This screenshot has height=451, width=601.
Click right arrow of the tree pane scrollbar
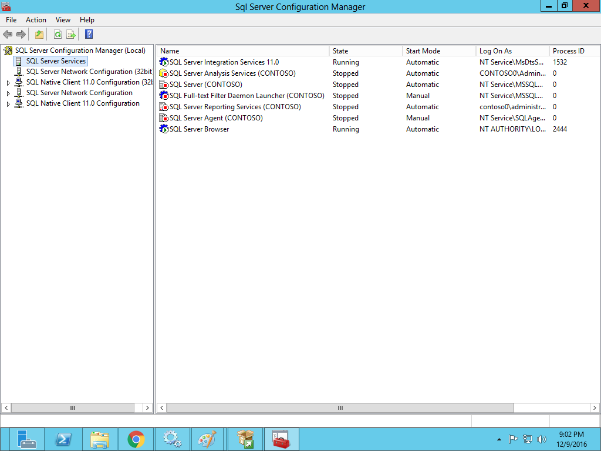click(x=147, y=408)
